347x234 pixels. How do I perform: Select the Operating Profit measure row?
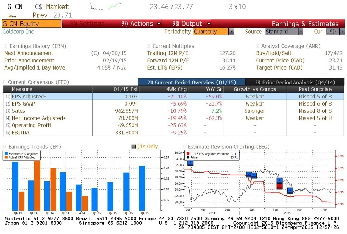173,125
